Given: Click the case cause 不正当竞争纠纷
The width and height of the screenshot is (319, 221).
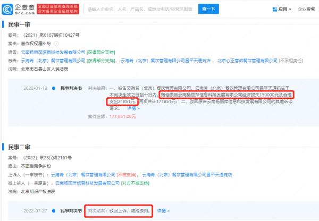Looking at the screenshot, I should (x=36, y=166).
